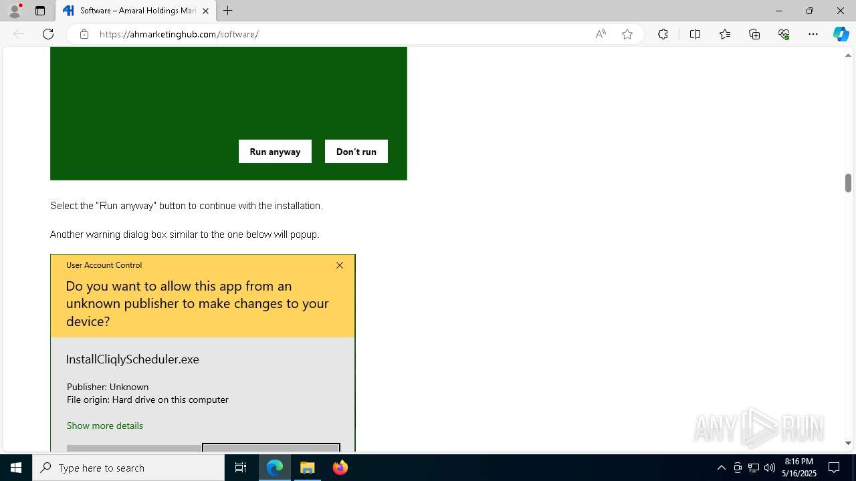Screen dimensions: 856x481
Task: Click the Windows Start button
Action: 16,468
